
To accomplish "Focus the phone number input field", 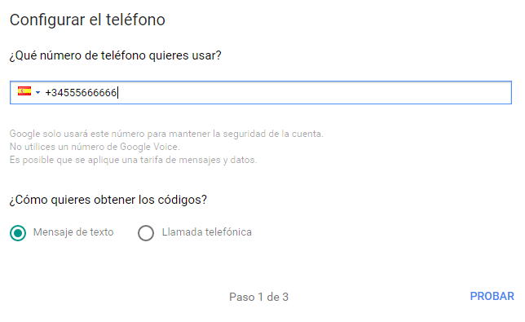I will click(261, 92).
